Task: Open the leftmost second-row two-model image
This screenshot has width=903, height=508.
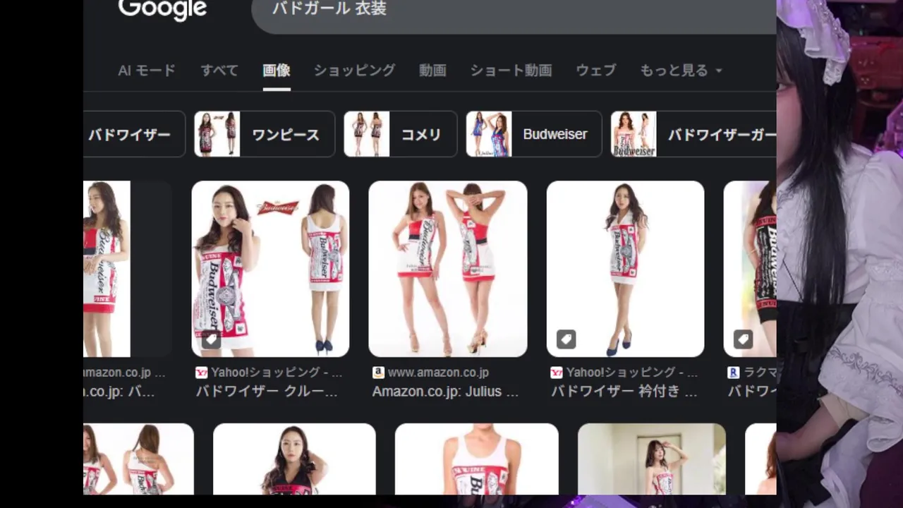Action: pyautogui.click(x=138, y=459)
